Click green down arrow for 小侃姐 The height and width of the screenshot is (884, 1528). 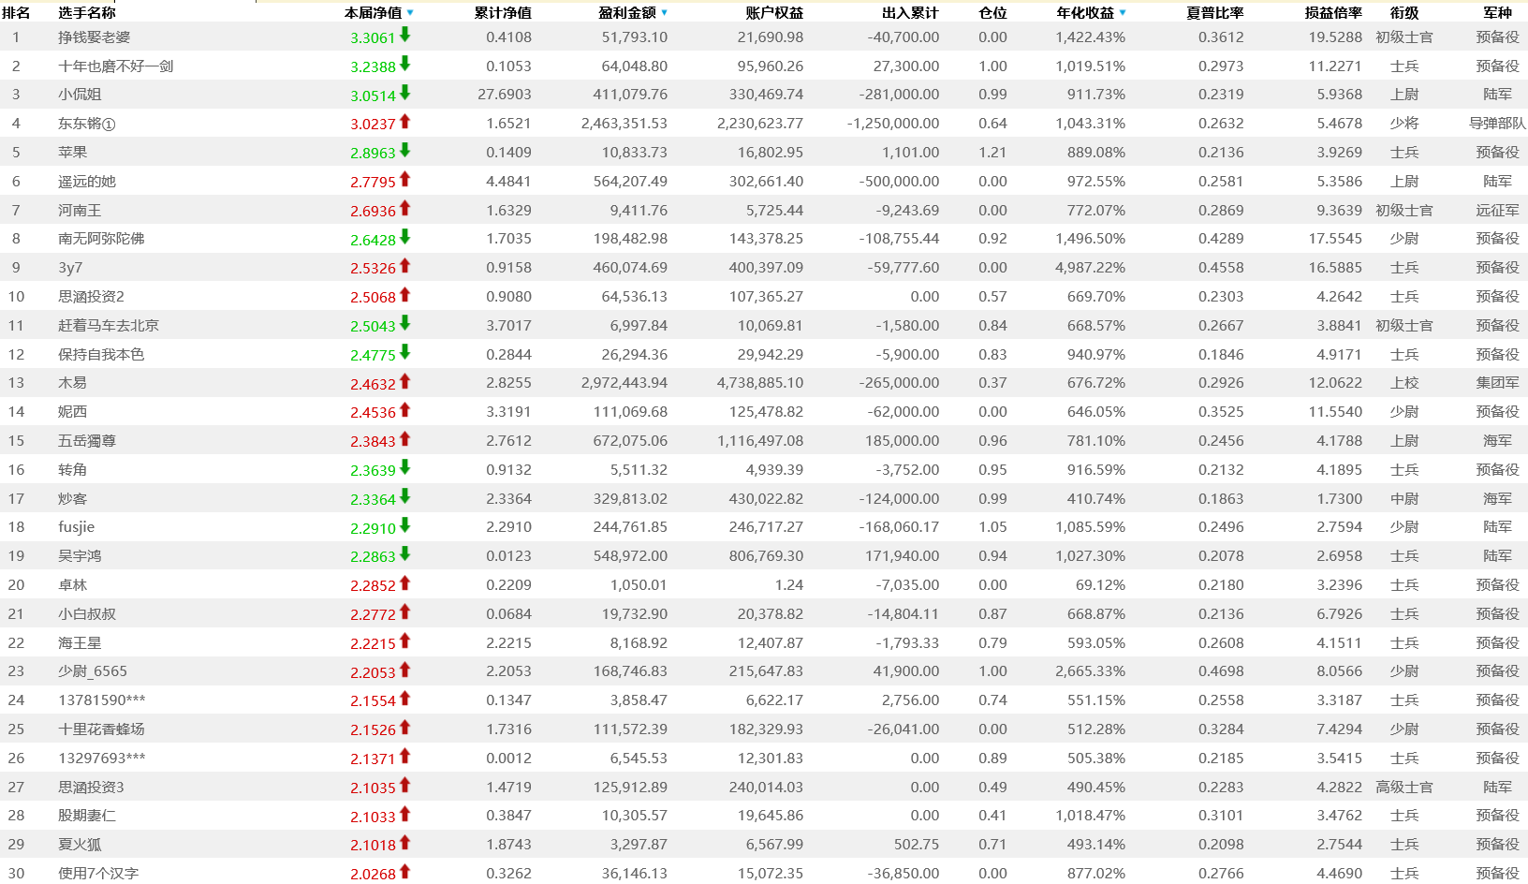(x=405, y=93)
